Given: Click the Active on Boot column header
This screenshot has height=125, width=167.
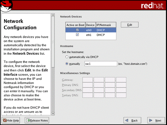Looking at the screenshot, I should coord(75,25).
